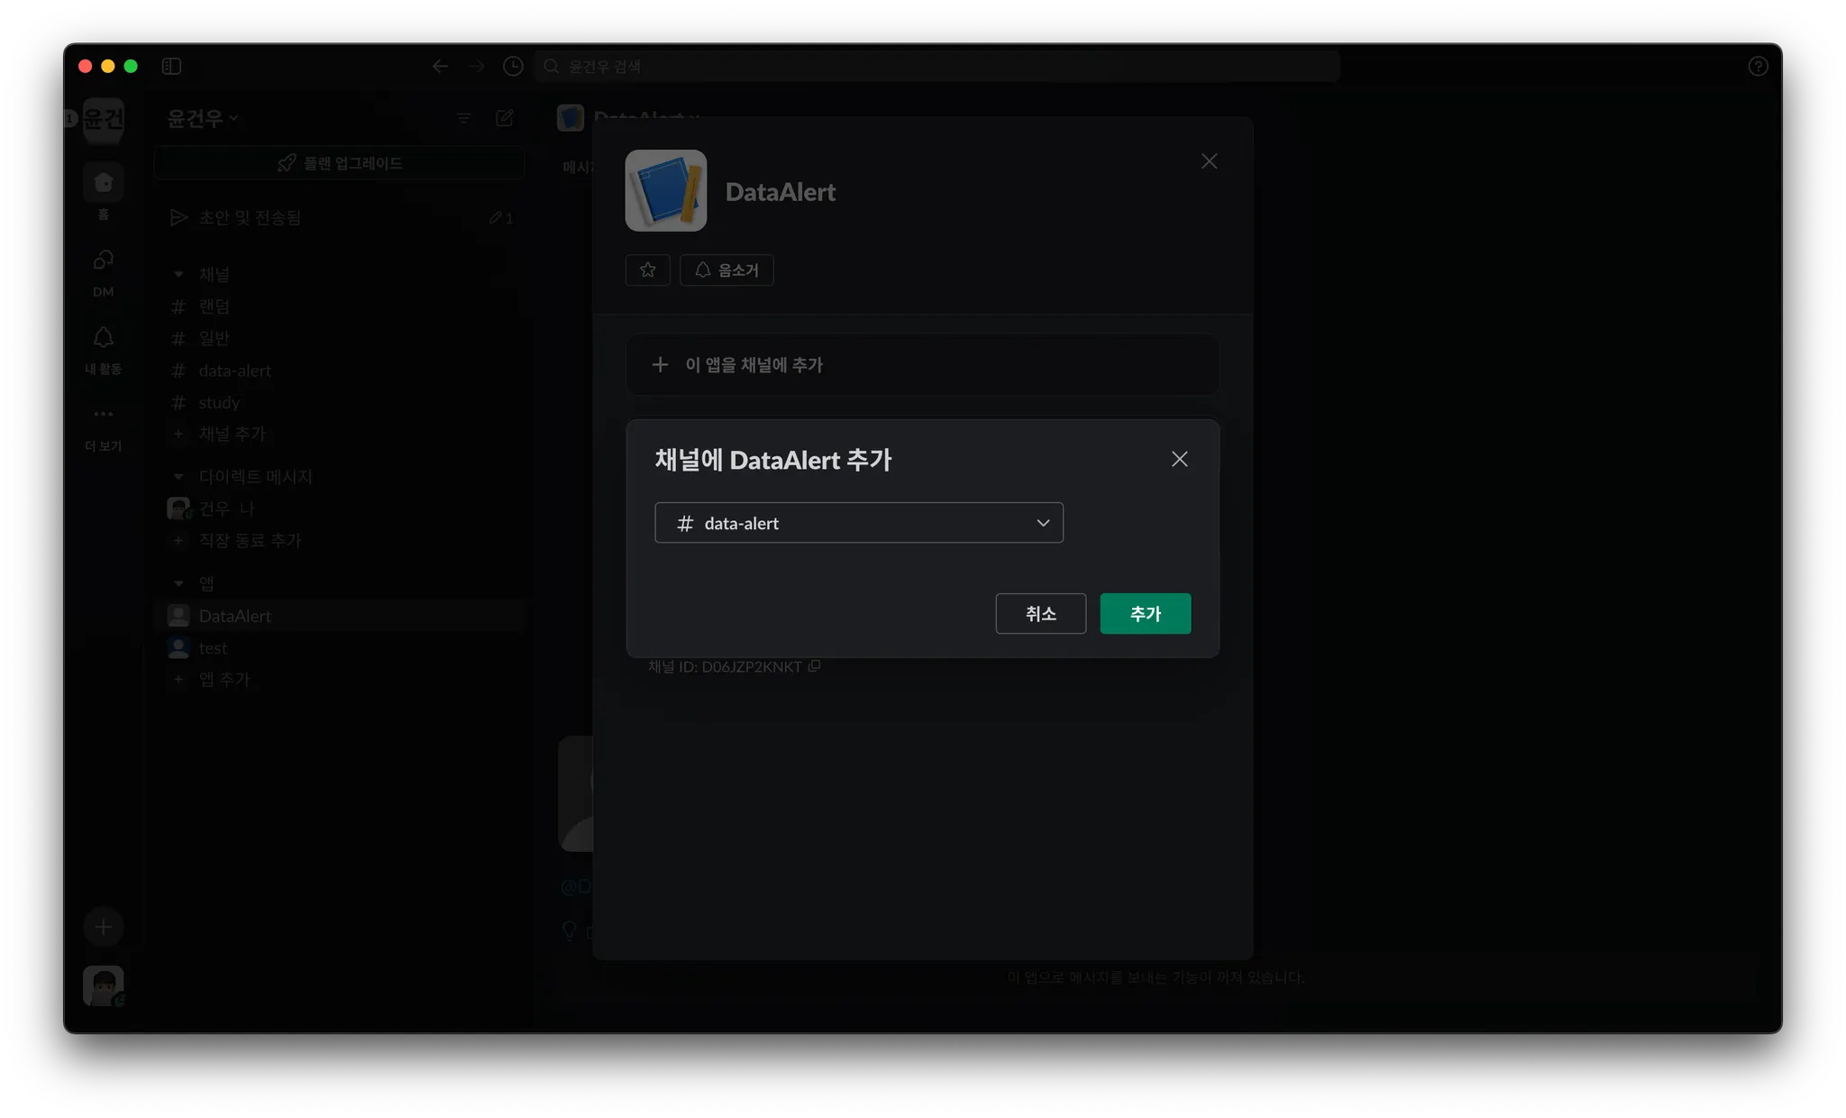Image resolution: width=1846 pixels, height=1118 pixels.
Task: Open the sidebar filter icon
Action: (x=463, y=118)
